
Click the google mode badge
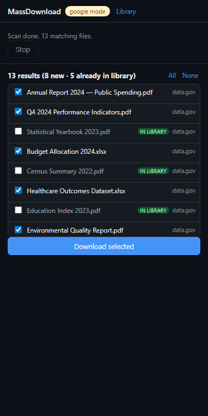[x=88, y=11]
